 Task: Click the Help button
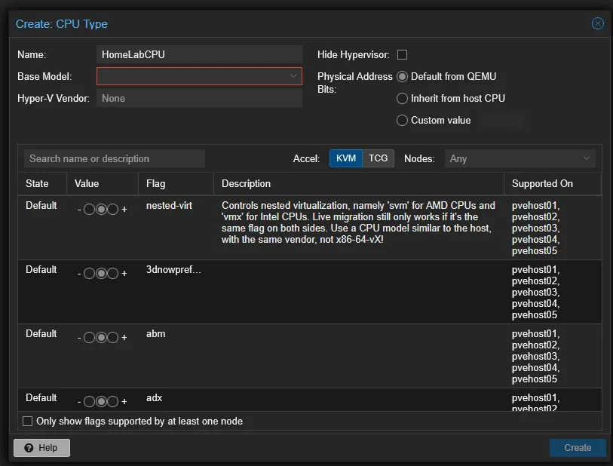41,448
